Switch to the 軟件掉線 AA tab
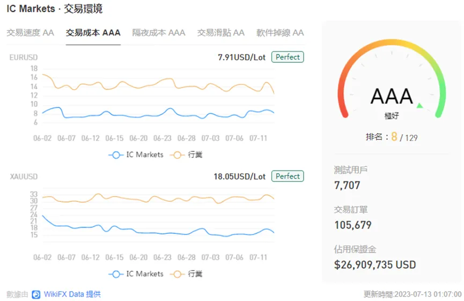This screenshot has width=464, height=301. coord(280,33)
